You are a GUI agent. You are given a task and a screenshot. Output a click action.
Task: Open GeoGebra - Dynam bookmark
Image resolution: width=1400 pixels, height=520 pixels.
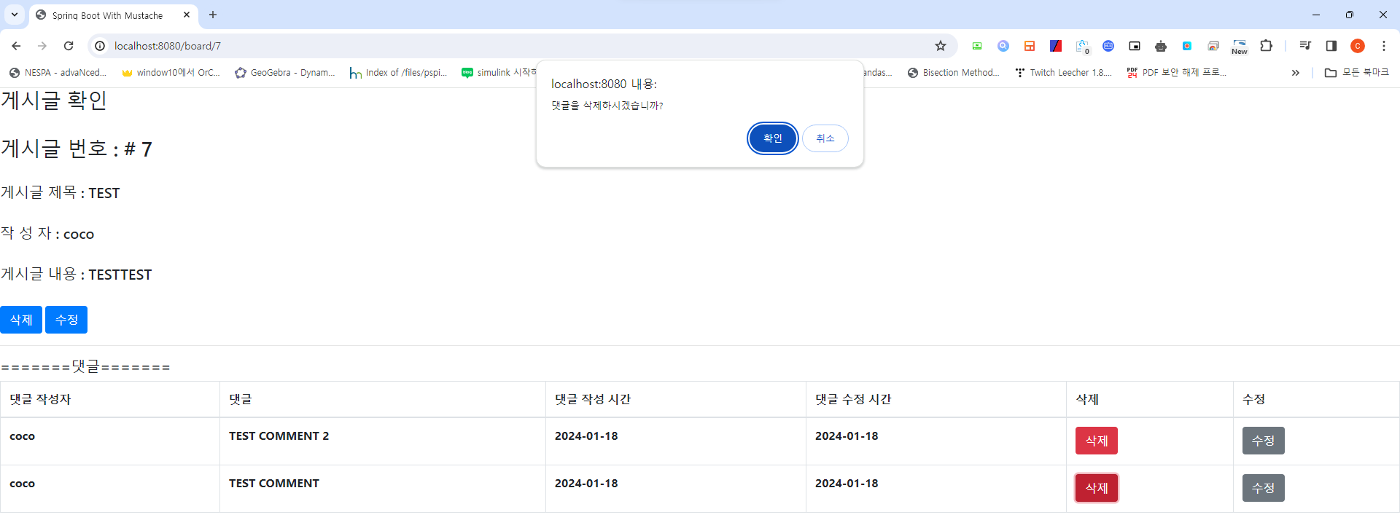point(285,72)
